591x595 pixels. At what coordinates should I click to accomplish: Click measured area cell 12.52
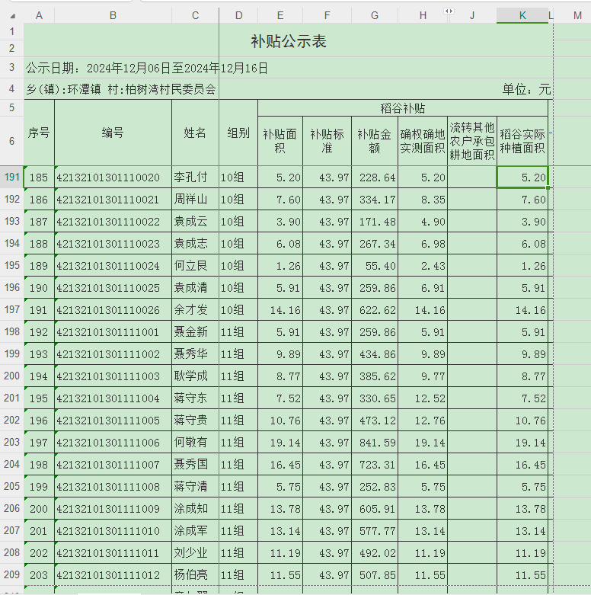423,398
